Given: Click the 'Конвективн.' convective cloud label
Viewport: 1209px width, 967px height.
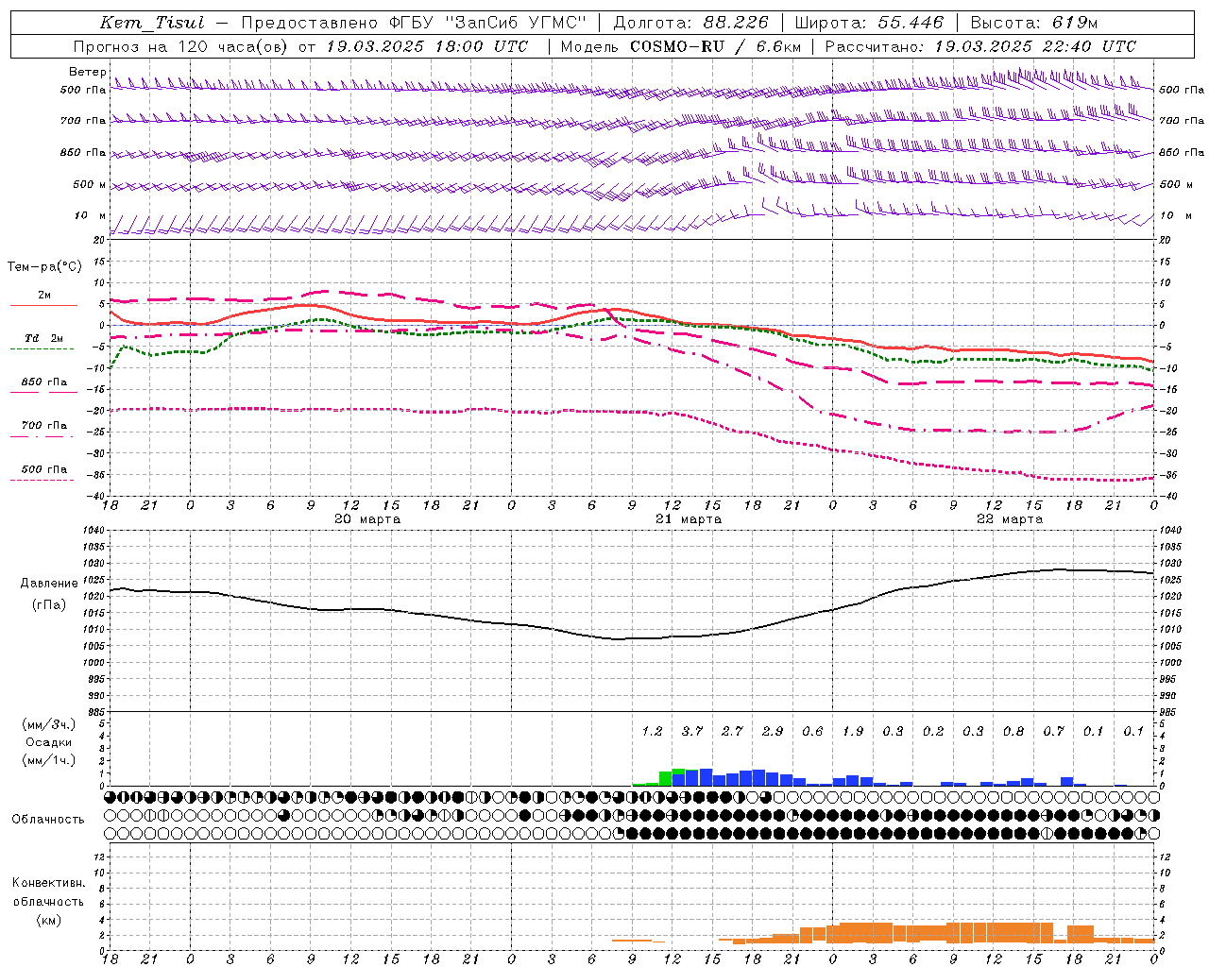Looking at the screenshot, I should [48, 883].
